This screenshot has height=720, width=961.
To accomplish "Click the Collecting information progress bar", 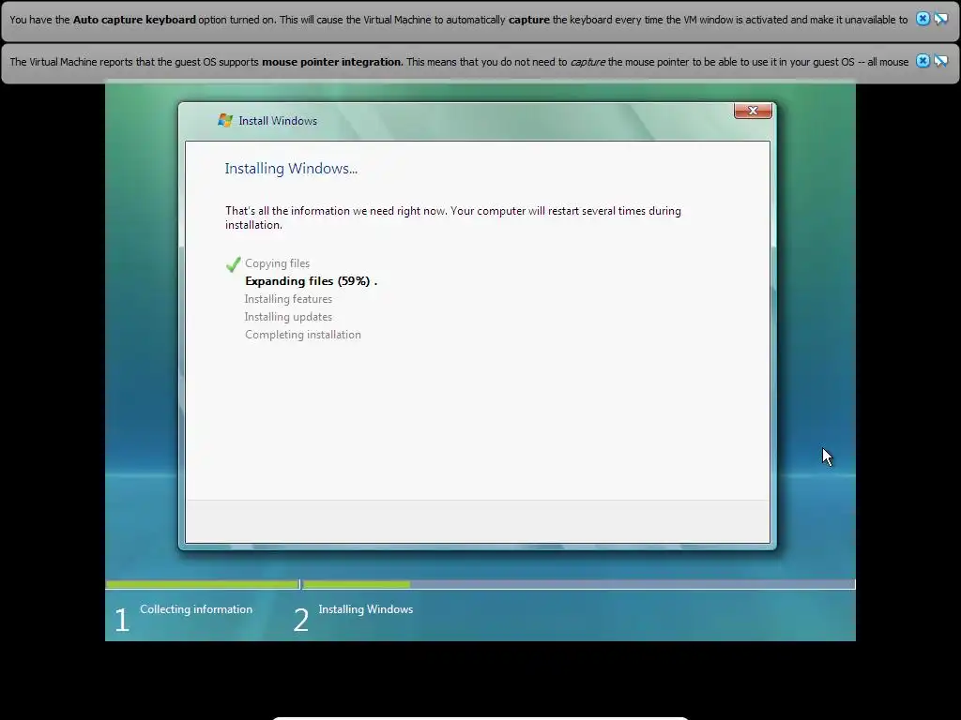I will (203, 585).
